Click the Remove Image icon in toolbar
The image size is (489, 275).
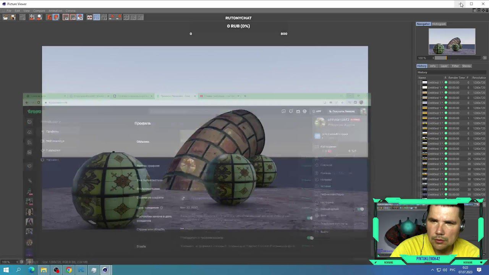pos(56,17)
